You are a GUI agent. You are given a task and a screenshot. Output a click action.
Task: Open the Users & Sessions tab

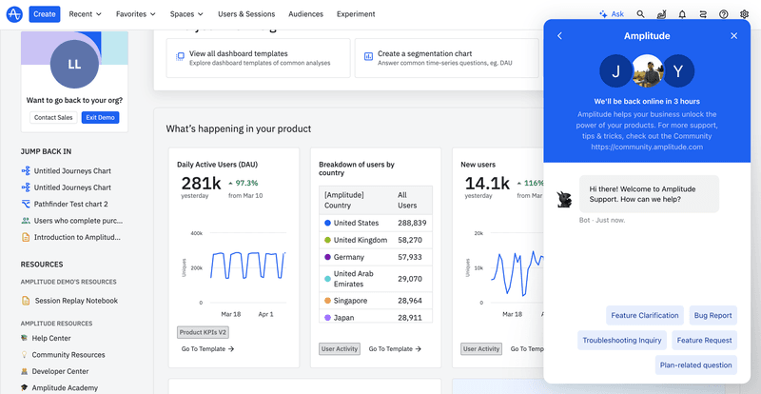[x=245, y=14]
